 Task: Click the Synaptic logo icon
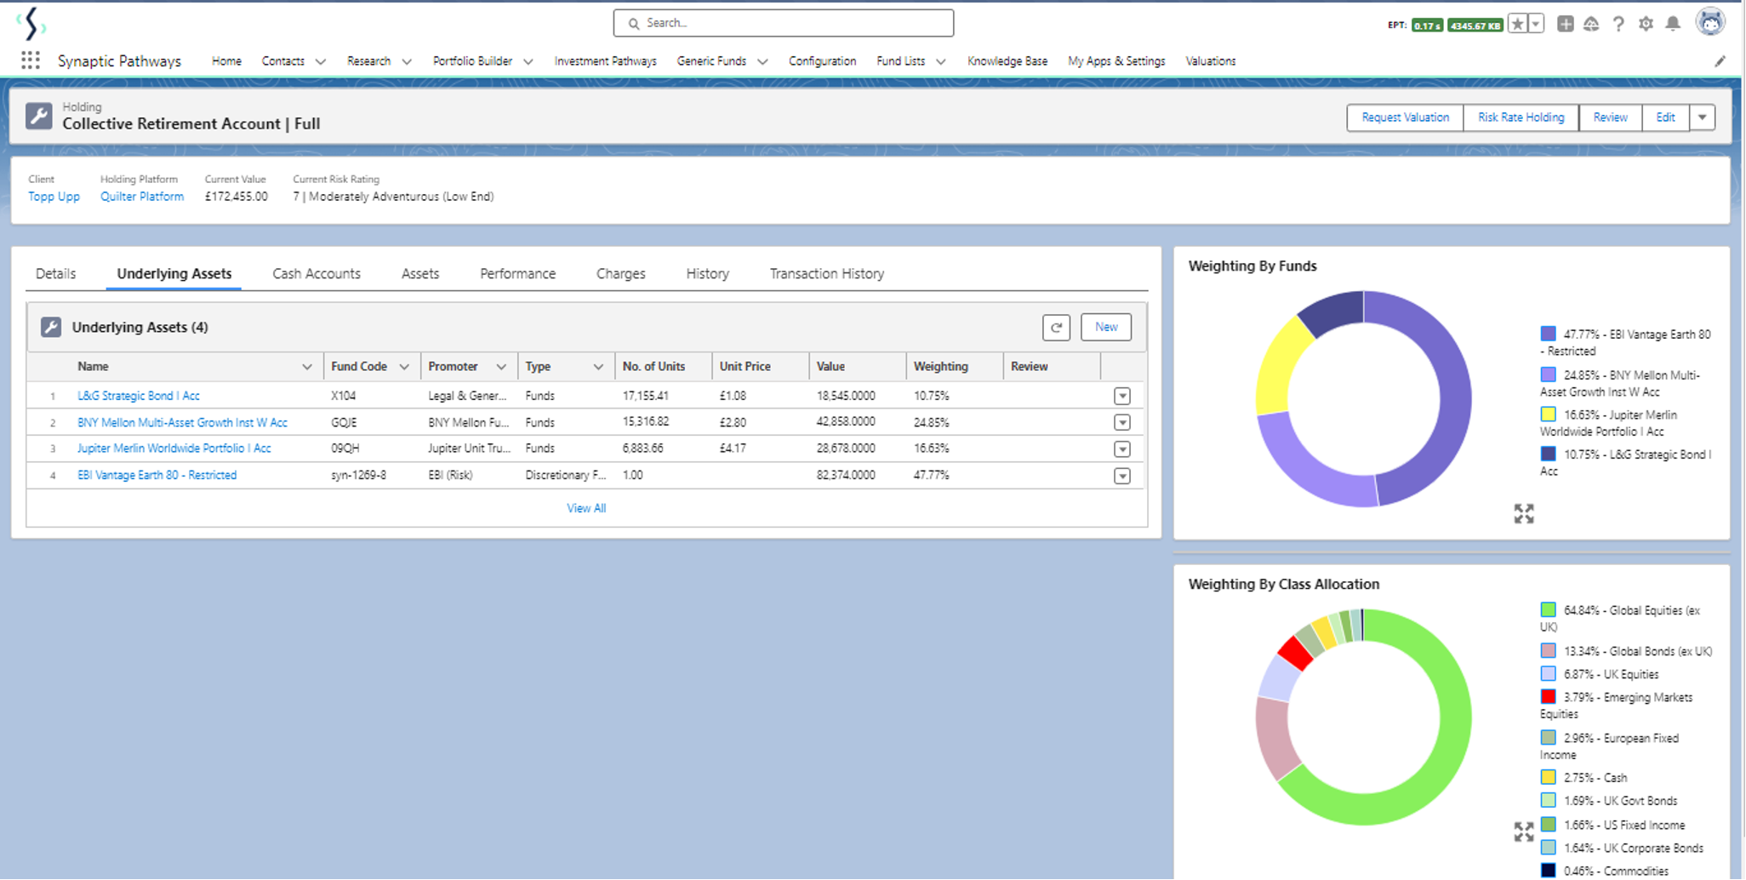tap(31, 23)
